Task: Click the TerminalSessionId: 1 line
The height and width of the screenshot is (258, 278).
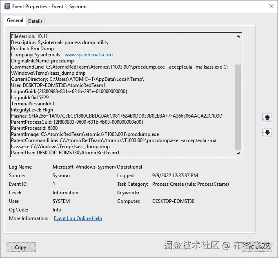Action: tap(33, 104)
